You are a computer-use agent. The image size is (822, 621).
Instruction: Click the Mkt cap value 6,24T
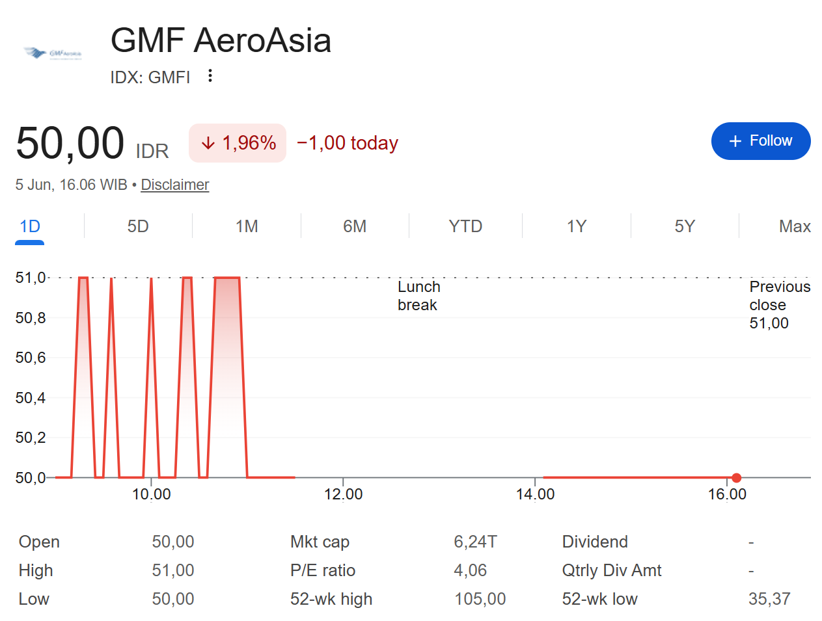pyautogui.click(x=476, y=542)
